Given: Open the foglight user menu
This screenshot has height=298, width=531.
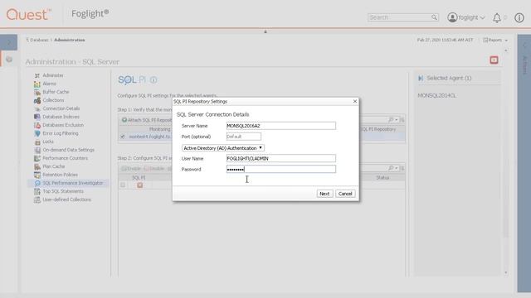Looking at the screenshot, I should [466, 17].
